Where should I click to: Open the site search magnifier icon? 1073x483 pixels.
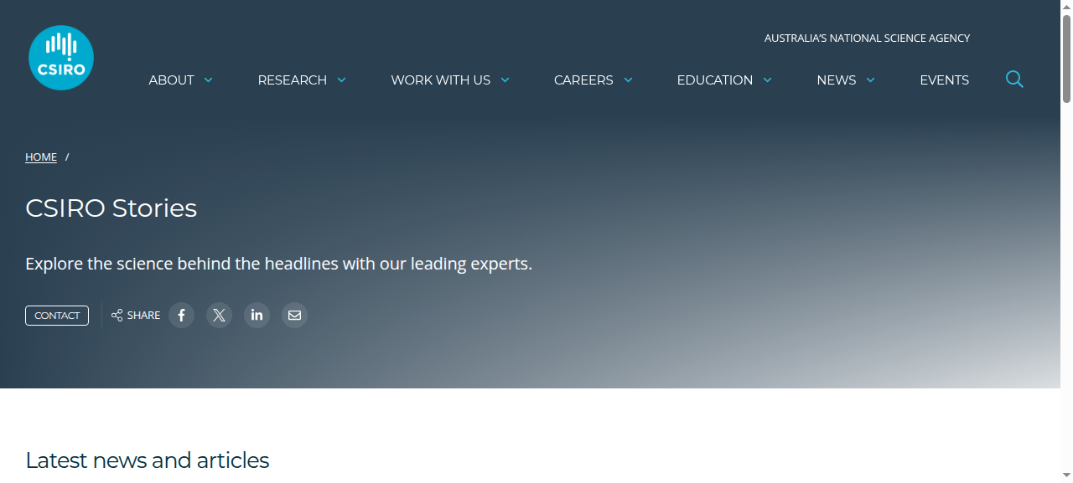1014,80
